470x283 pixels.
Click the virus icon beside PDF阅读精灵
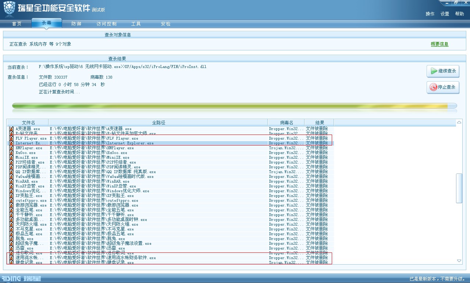(11, 167)
